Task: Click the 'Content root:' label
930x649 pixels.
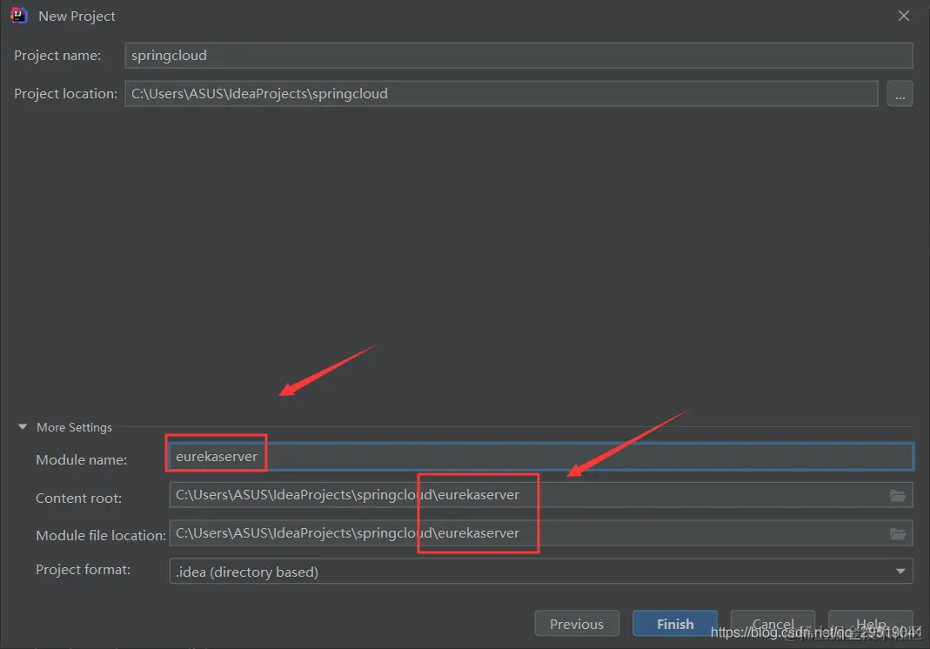Action: 79,498
